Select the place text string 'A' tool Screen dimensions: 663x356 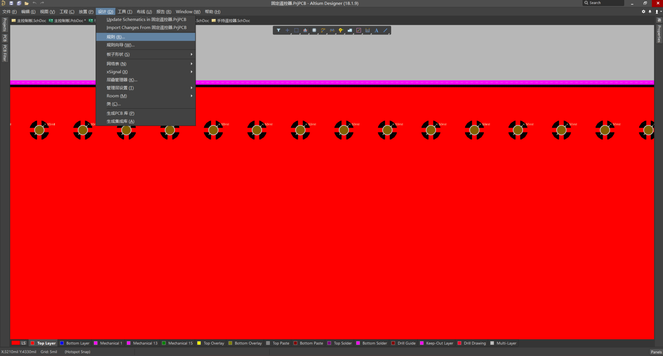tap(376, 30)
